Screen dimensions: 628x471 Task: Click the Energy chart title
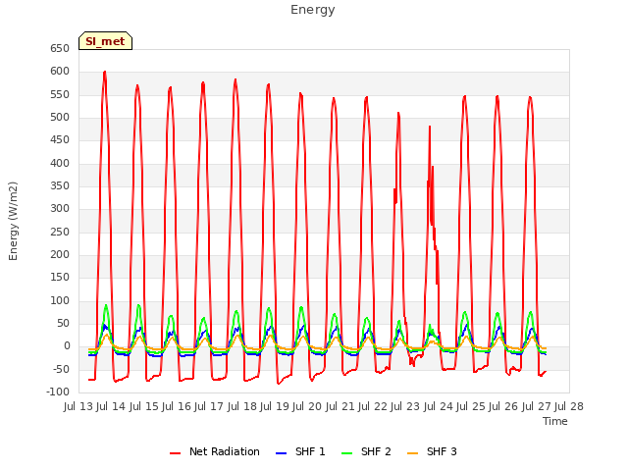[x=312, y=10]
